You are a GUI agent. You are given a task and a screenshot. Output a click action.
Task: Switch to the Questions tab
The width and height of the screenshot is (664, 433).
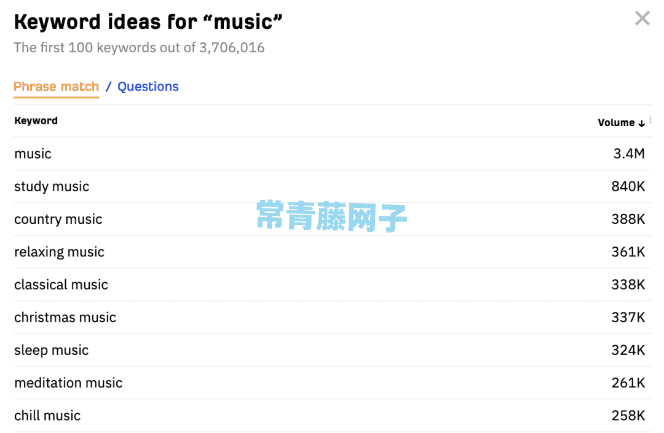click(148, 87)
